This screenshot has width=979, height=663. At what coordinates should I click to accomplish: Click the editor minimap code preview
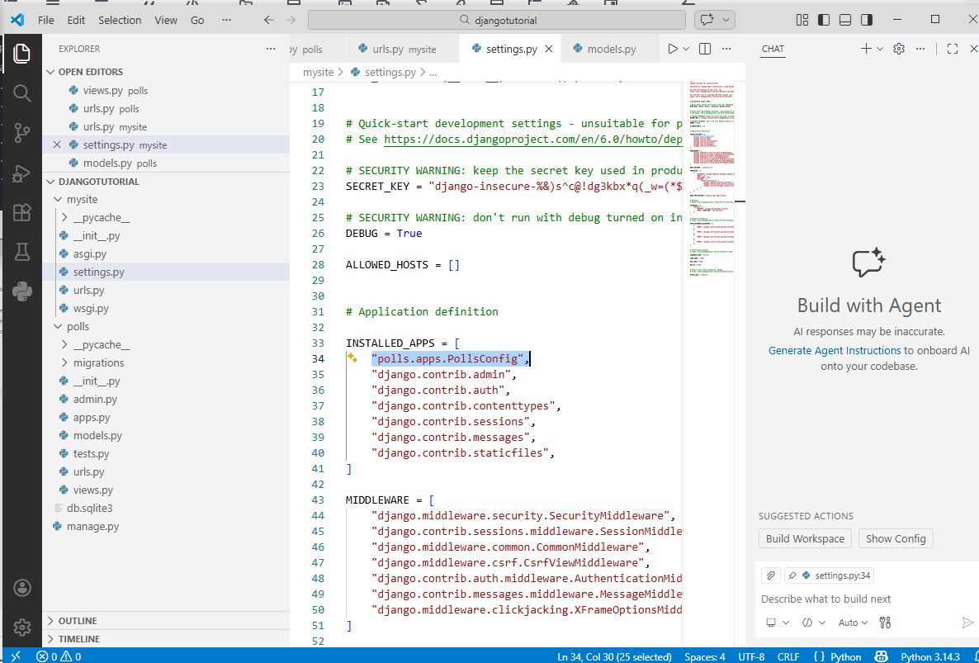coord(712,178)
